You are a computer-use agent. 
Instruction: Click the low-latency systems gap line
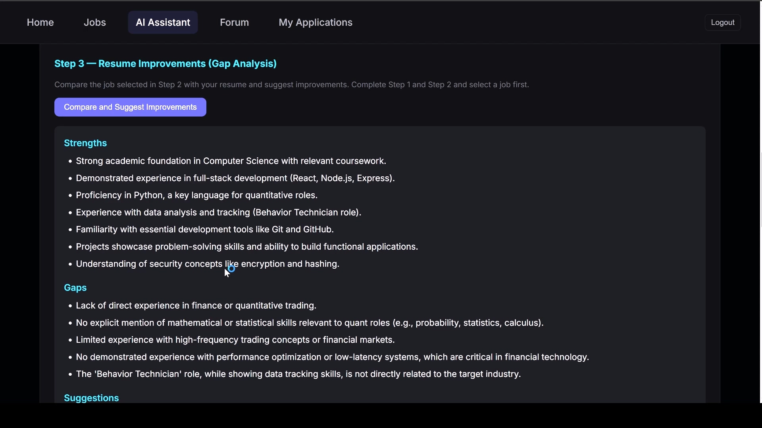pos(332,357)
